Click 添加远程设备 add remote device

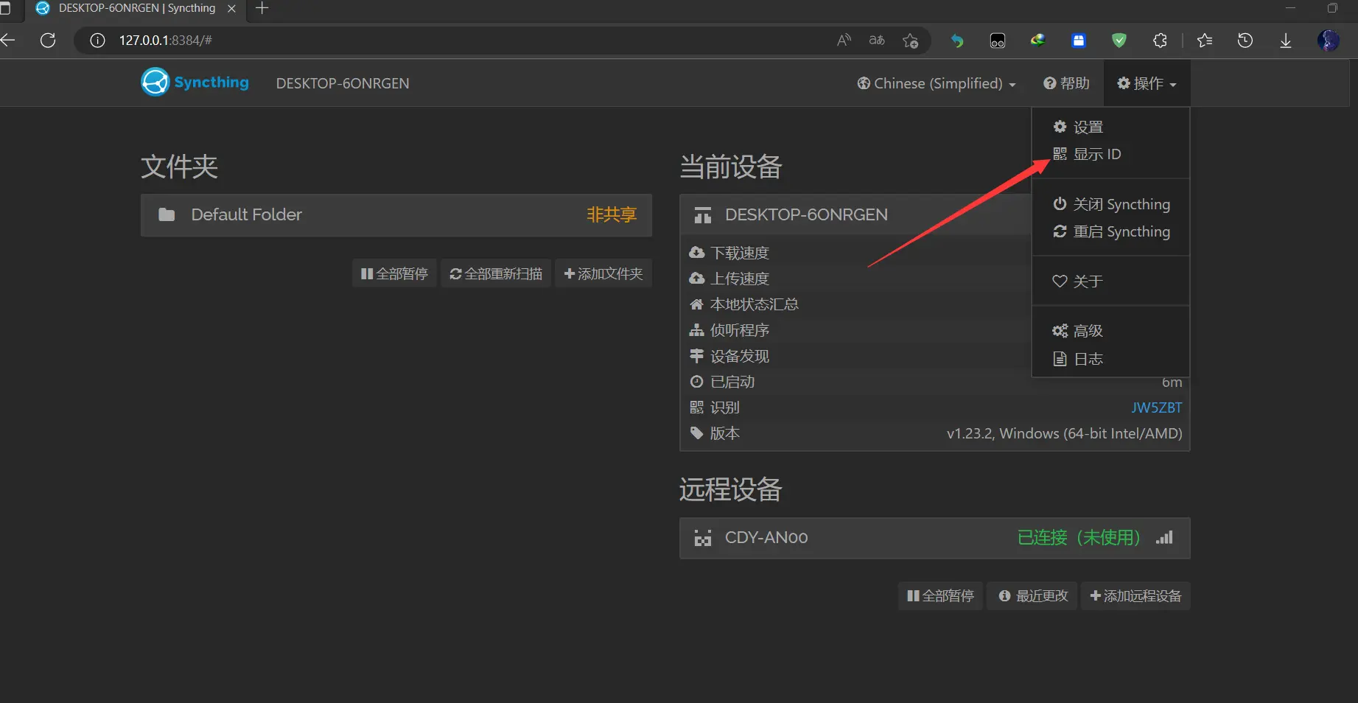coord(1135,595)
